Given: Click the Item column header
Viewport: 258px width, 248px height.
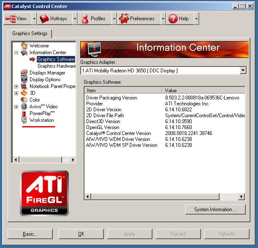Looking at the screenshot, I should (123, 91).
